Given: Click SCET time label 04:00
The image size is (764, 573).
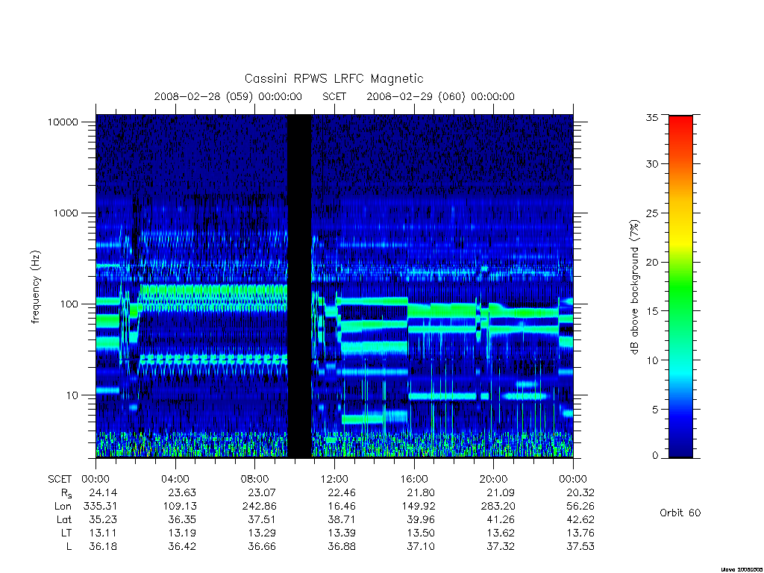Looking at the screenshot, I should (x=175, y=479).
